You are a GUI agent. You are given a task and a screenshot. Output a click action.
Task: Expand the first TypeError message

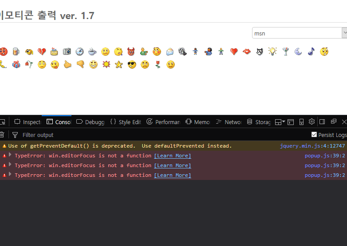coord(10,155)
